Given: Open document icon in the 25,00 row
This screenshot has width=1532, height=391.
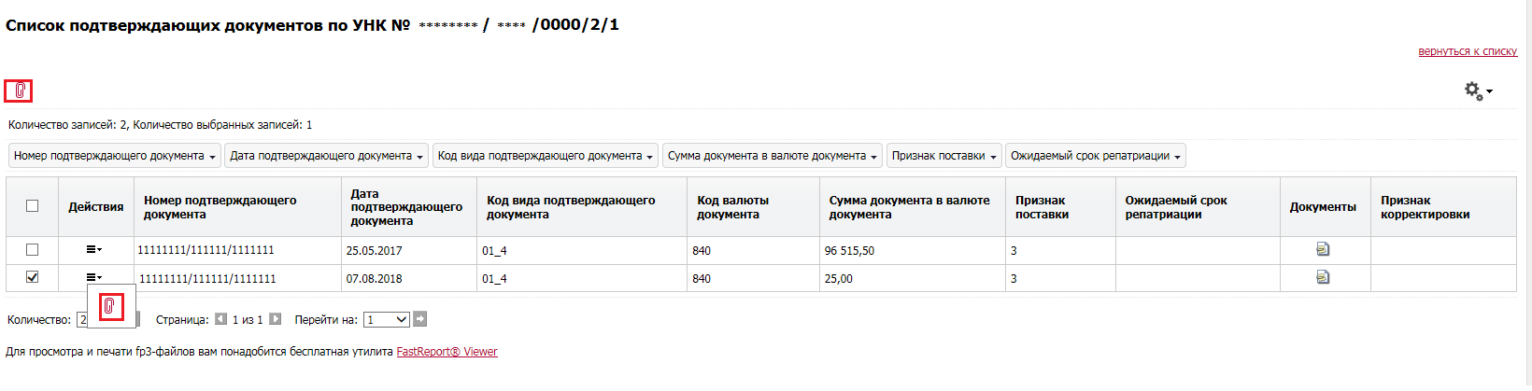Looking at the screenshot, I should (1323, 277).
